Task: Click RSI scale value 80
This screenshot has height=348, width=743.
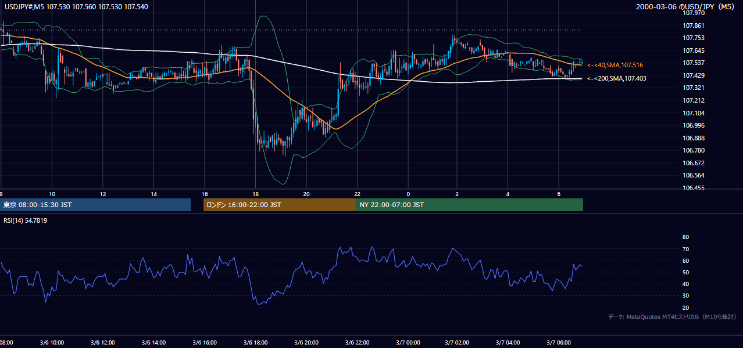Action: (685, 237)
